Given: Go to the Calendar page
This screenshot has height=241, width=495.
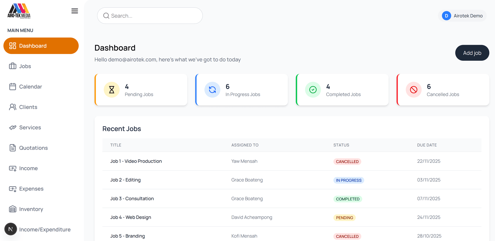Looking at the screenshot, I should 30,87.
